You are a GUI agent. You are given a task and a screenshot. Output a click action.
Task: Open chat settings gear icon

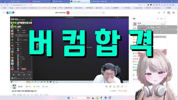pos(161,19)
